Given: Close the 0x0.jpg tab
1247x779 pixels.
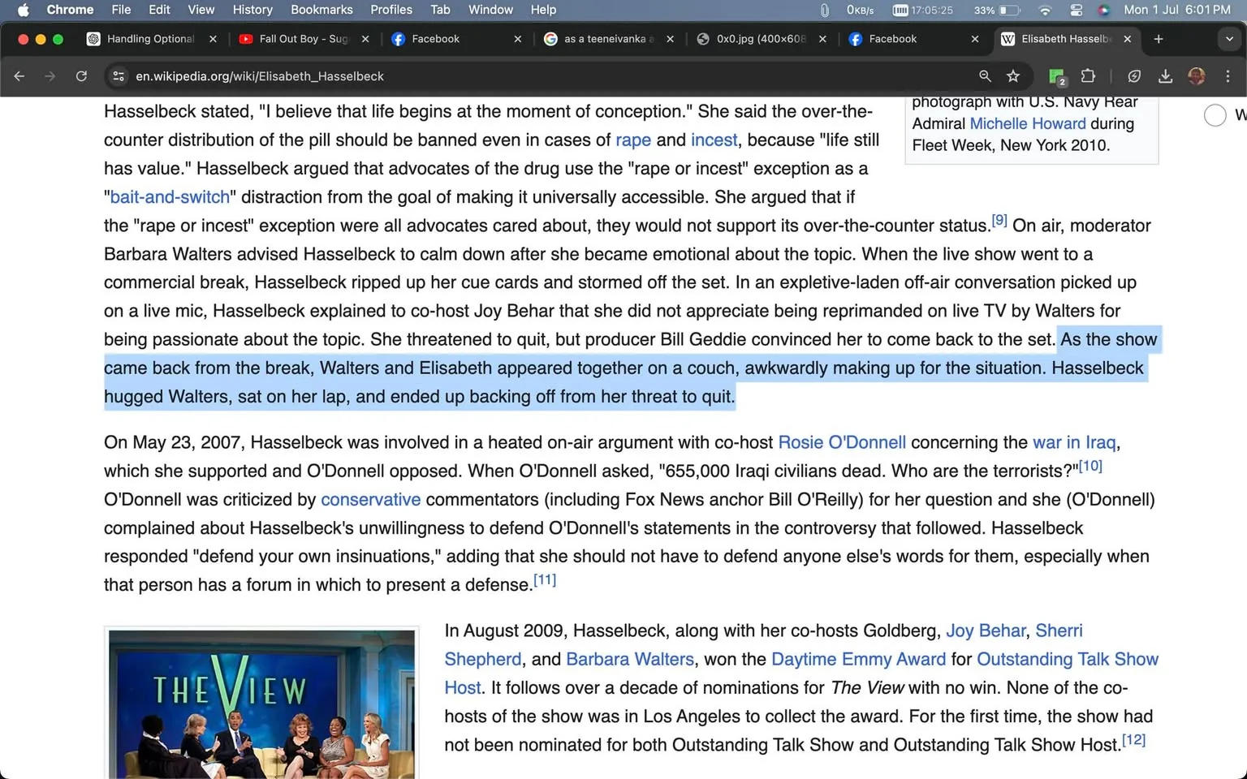Looking at the screenshot, I should point(822,39).
